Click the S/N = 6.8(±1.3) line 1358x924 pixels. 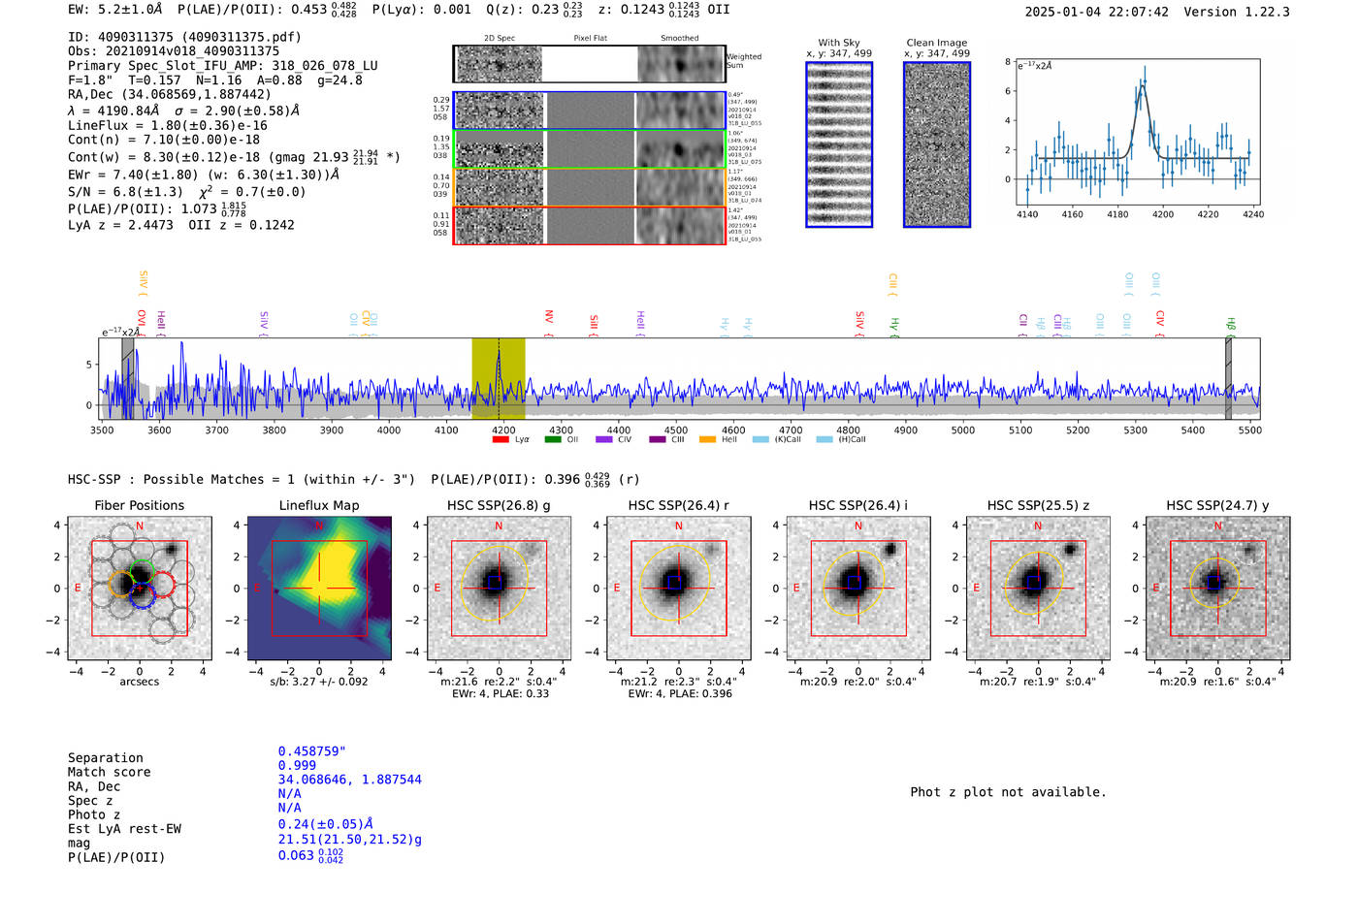tap(187, 191)
